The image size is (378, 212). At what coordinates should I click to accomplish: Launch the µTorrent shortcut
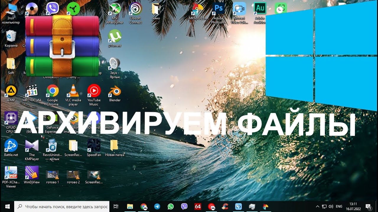115,38
